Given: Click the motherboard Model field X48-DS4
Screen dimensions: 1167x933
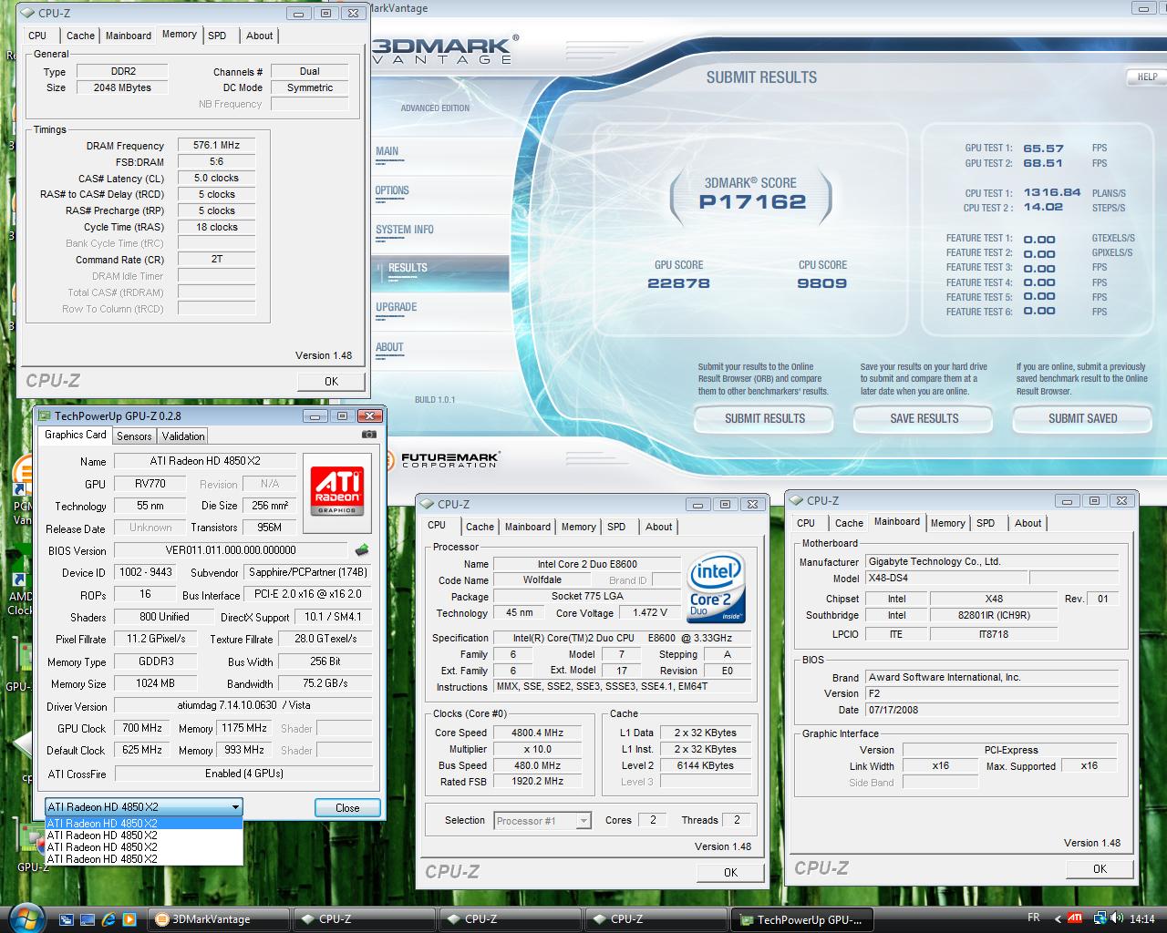Looking at the screenshot, I should point(945,578).
